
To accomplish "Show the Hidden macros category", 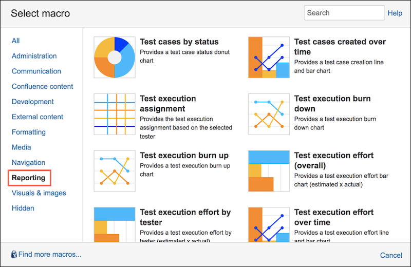I will 23,208.
